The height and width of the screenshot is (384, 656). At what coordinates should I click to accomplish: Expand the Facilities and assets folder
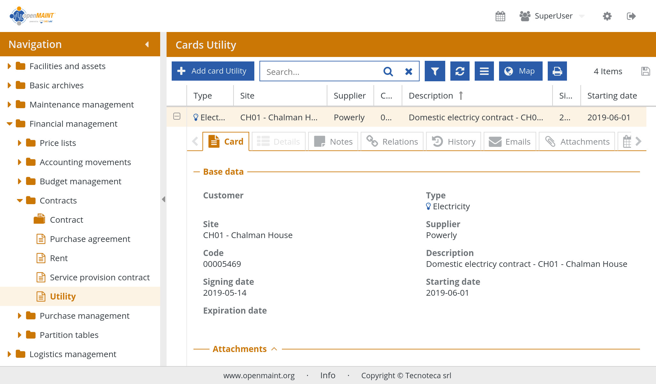tap(9, 66)
